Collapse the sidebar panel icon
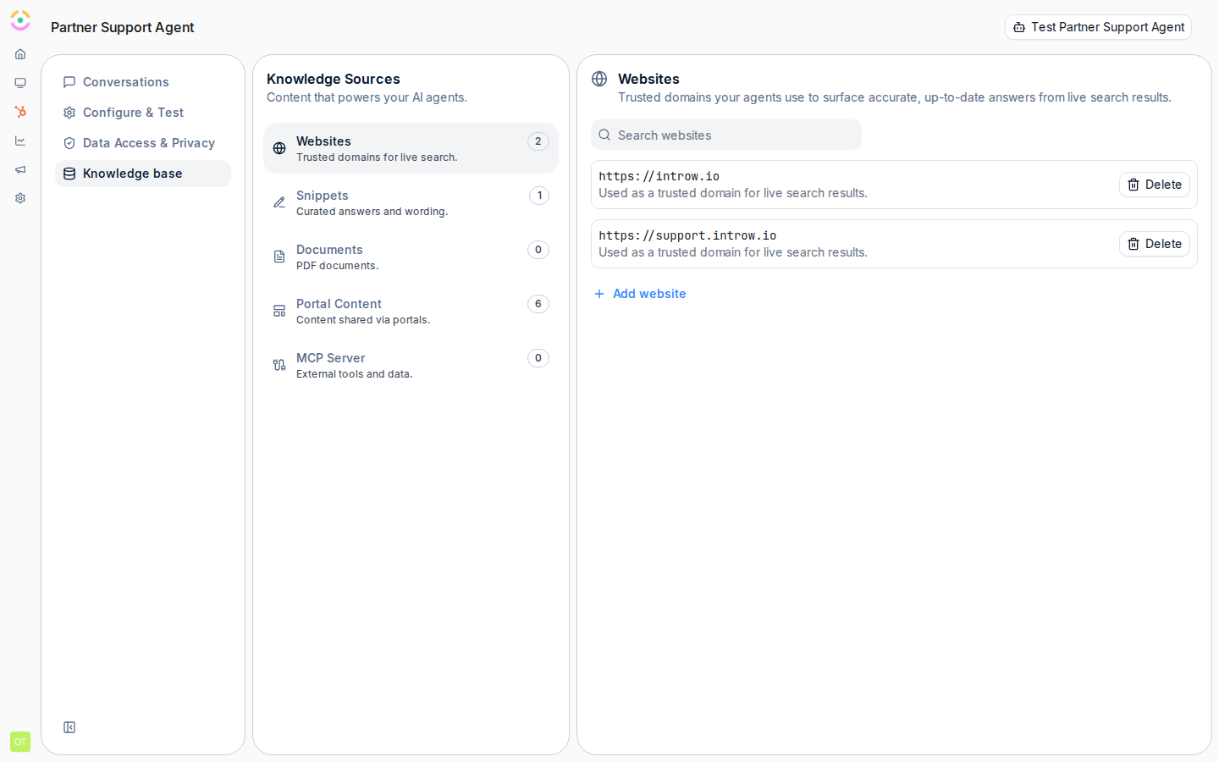1219x762 pixels. click(69, 727)
